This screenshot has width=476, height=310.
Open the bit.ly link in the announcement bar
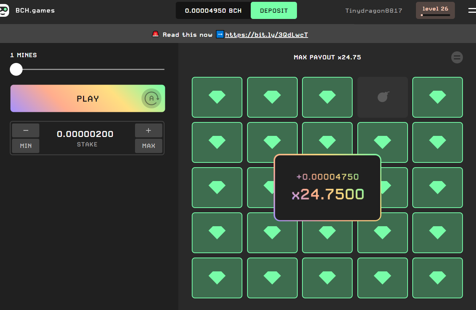click(267, 35)
